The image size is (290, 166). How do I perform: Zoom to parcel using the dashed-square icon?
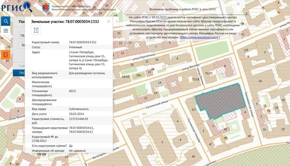pyautogui.click(x=36, y=30)
